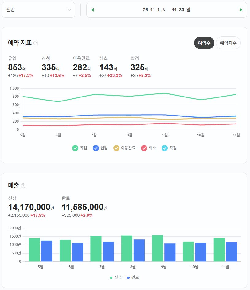Keep the 예약수 view selected
This screenshot has height=290, width=250.
coord(204,43)
